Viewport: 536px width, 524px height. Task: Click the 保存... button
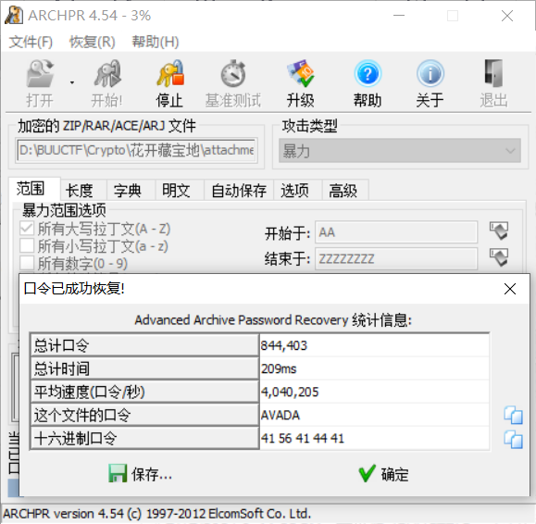(x=140, y=474)
